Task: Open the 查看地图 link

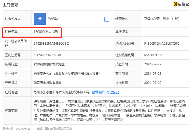Action: click(x=98, y=92)
